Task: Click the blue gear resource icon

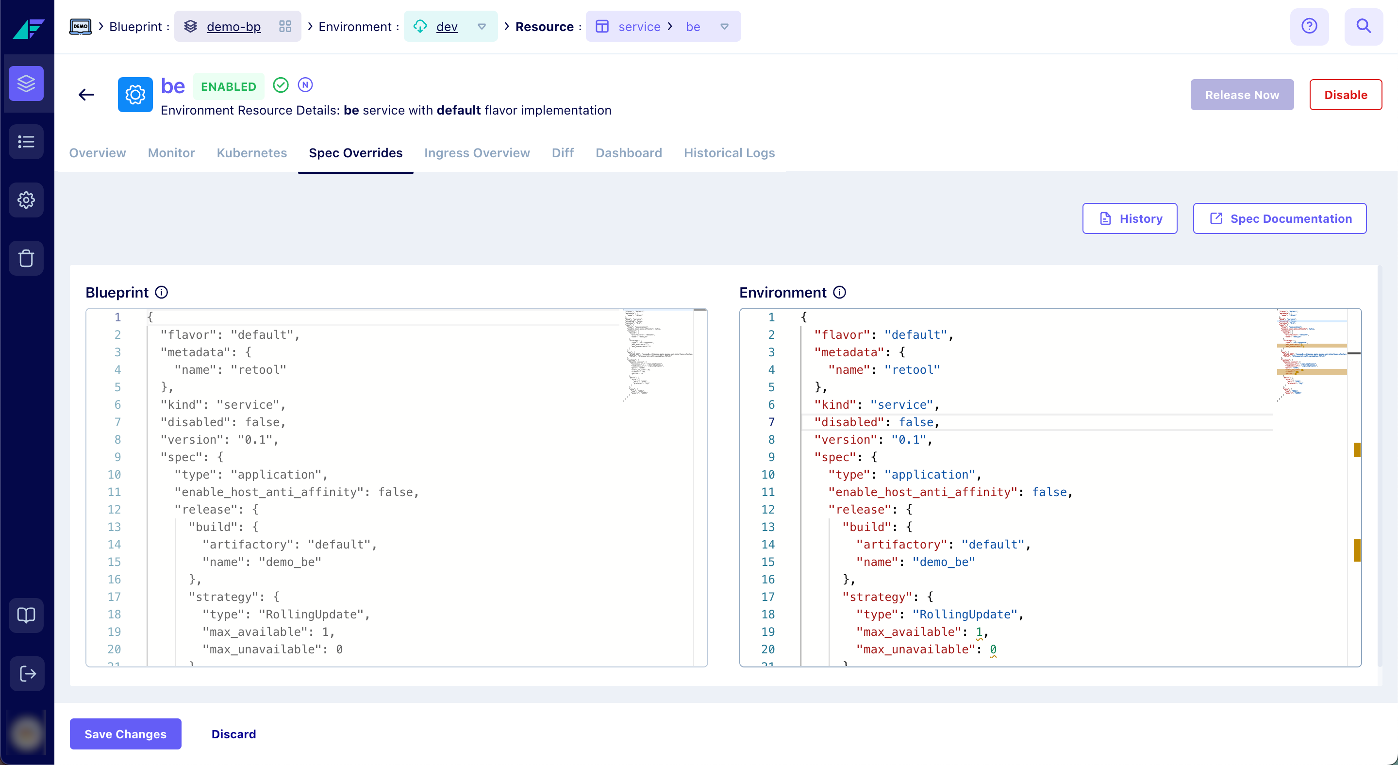Action: [x=135, y=95]
